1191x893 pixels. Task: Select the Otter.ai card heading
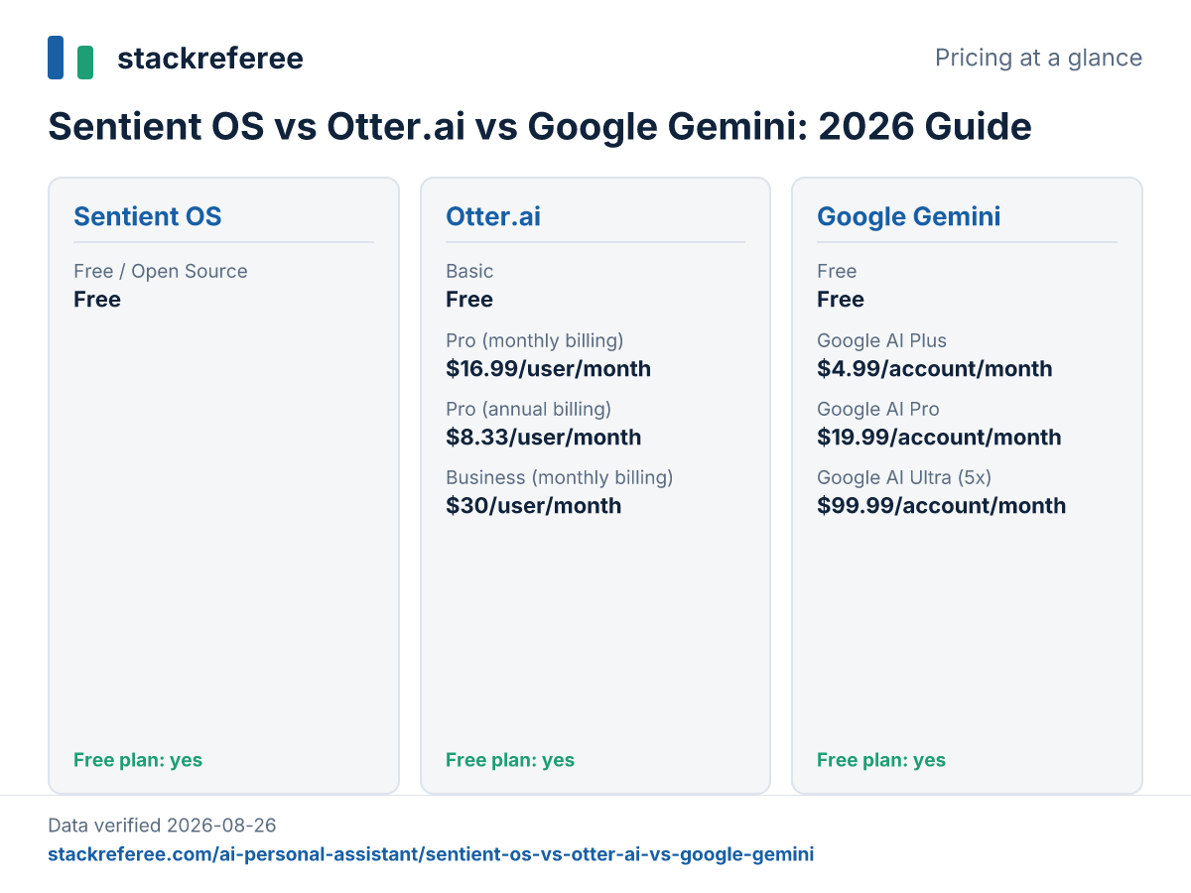pyautogui.click(x=493, y=216)
